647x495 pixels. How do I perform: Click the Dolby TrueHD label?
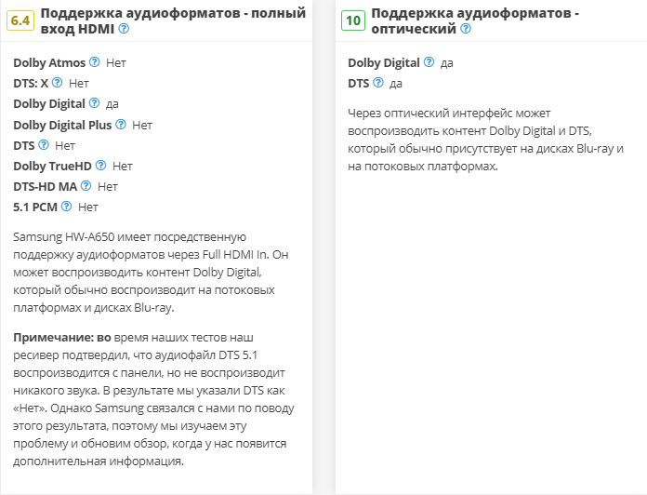(x=53, y=165)
